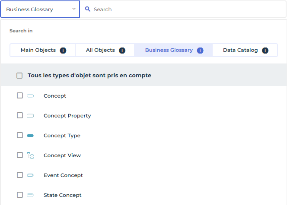Click the State Concept icon
The image size is (287, 206).
[30, 195]
